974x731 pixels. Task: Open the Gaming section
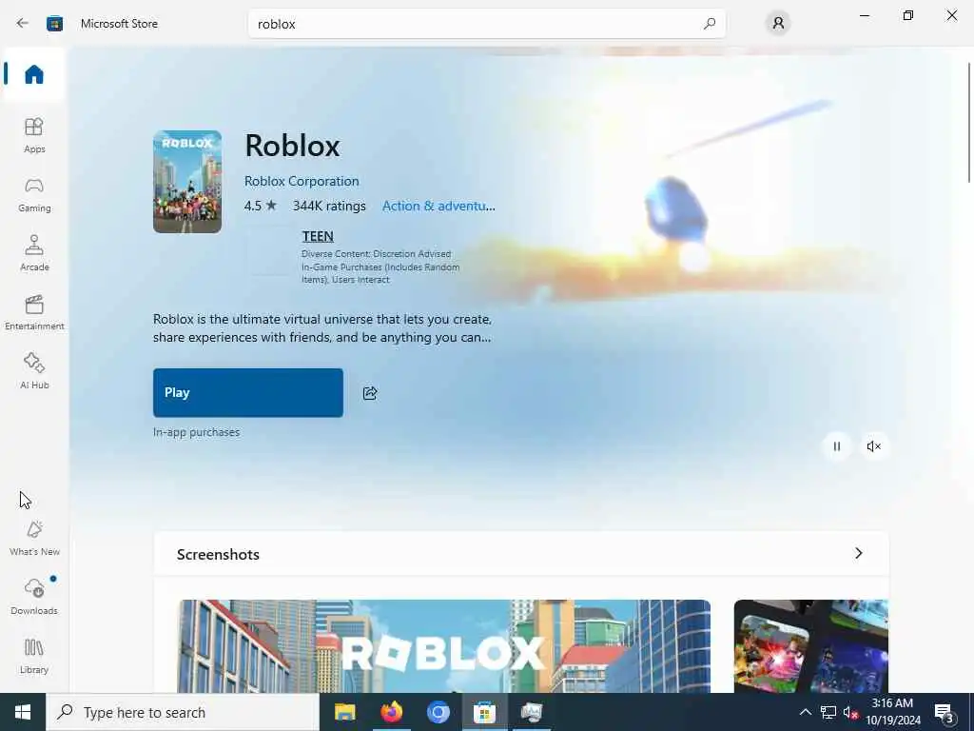34,194
